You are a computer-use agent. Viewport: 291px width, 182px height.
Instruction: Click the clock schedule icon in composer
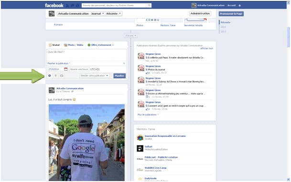[x=50, y=76]
